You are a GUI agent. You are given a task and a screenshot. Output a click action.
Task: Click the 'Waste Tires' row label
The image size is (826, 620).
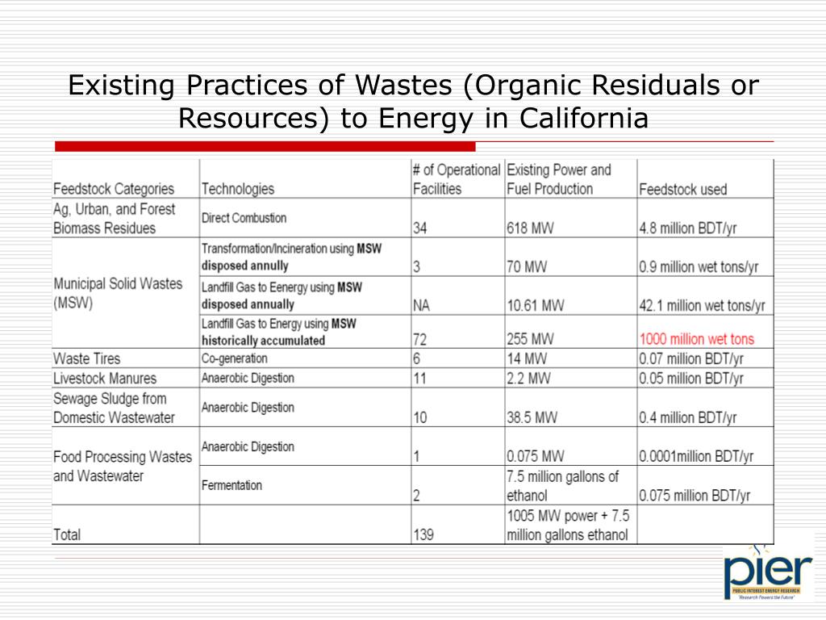(x=87, y=358)
